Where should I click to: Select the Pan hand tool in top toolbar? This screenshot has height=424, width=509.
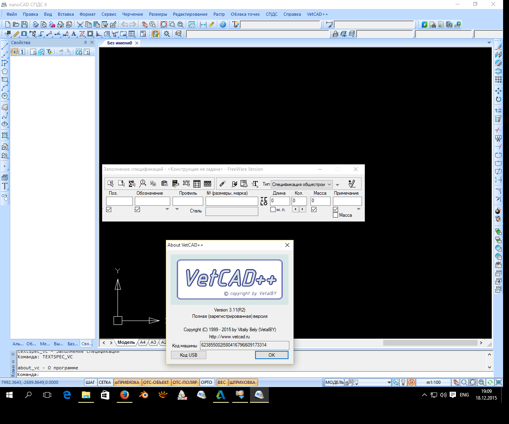(x=144, y=24)
